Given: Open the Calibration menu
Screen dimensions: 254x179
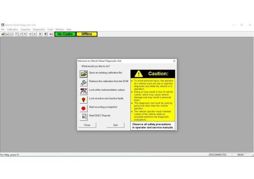Looking at the screenshot, I should tap(12, 29).
